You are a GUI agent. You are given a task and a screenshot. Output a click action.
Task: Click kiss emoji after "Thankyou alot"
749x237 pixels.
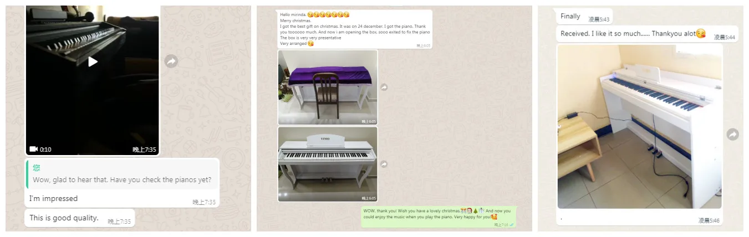pyautogui.click(x=701, y=33)
